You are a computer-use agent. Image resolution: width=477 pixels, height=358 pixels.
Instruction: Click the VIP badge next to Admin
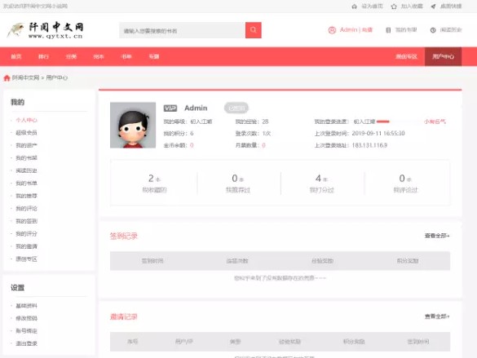pos(170,108)
